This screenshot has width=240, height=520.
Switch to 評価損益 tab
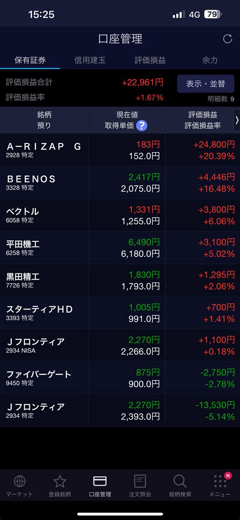click(x=150, y=60)
